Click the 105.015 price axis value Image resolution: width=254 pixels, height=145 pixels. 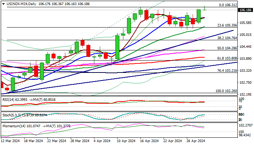point(246,34)
